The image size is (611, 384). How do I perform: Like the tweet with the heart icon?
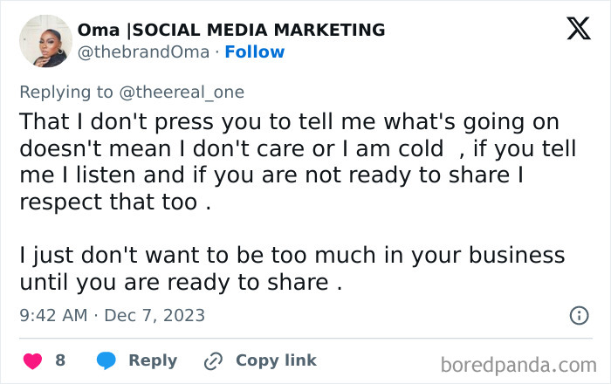32,360
